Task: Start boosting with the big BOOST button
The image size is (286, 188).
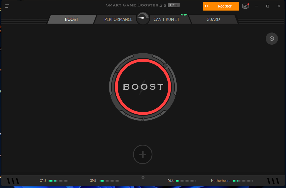Action: tap(143, 87)
